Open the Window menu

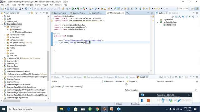[58, 5]
